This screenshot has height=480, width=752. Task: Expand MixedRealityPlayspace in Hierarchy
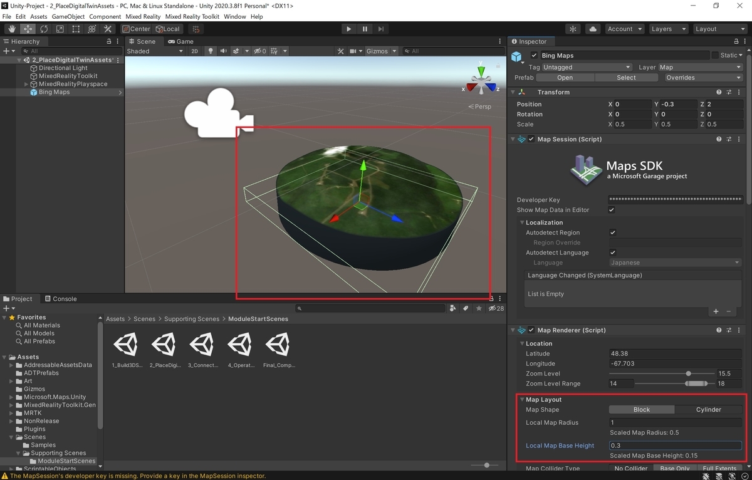26,84
